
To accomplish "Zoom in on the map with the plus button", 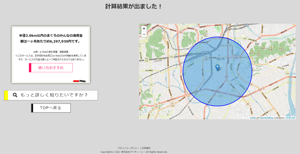I will [144, 29].
